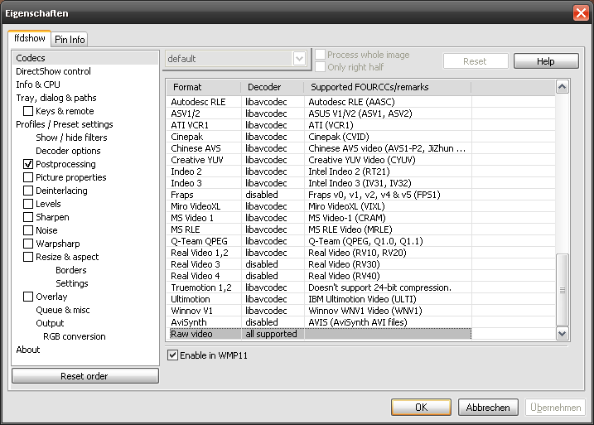Toggle Process whole image checkbox
The image size is (594, 425).
point(320,55)
